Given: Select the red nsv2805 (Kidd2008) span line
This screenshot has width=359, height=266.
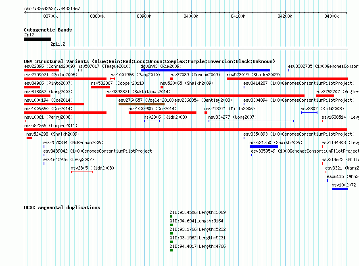Looking at the screenshot, I should point(82,172).
